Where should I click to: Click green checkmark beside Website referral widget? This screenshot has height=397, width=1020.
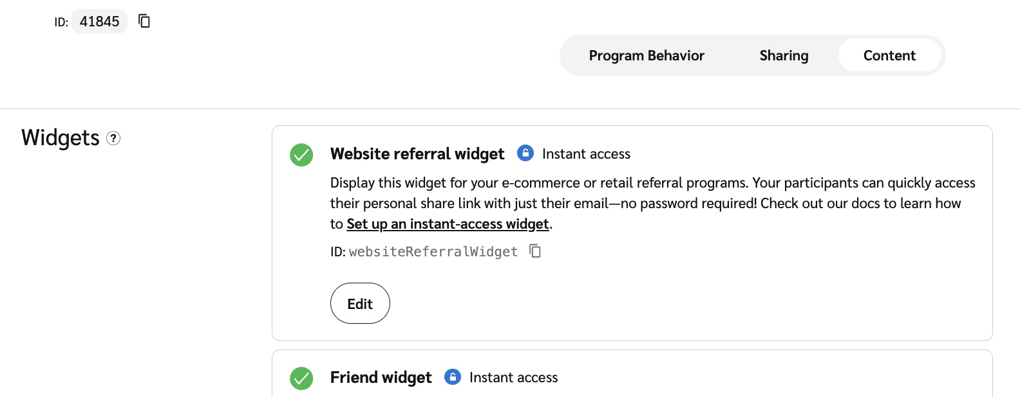[x=301, y=155]
